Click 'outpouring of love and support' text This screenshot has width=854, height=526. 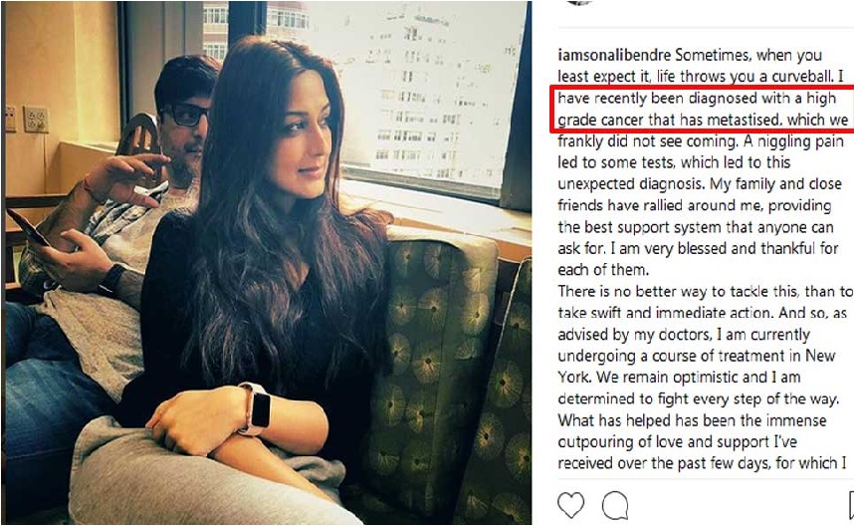(663, 441)
